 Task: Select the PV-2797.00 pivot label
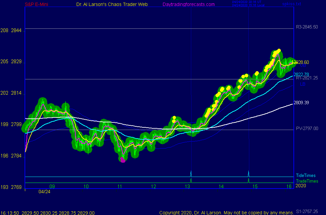pos(307,128)
